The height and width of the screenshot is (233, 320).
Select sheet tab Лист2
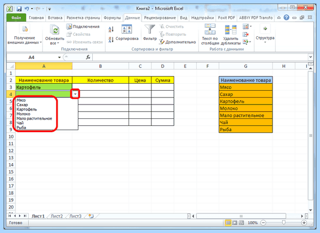[x=57, y=216]
